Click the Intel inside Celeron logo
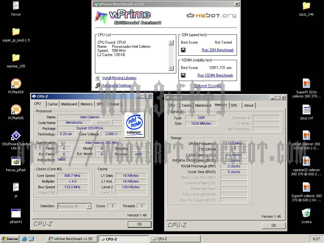This screenshot has width=324, height=243. coord(134,125)
